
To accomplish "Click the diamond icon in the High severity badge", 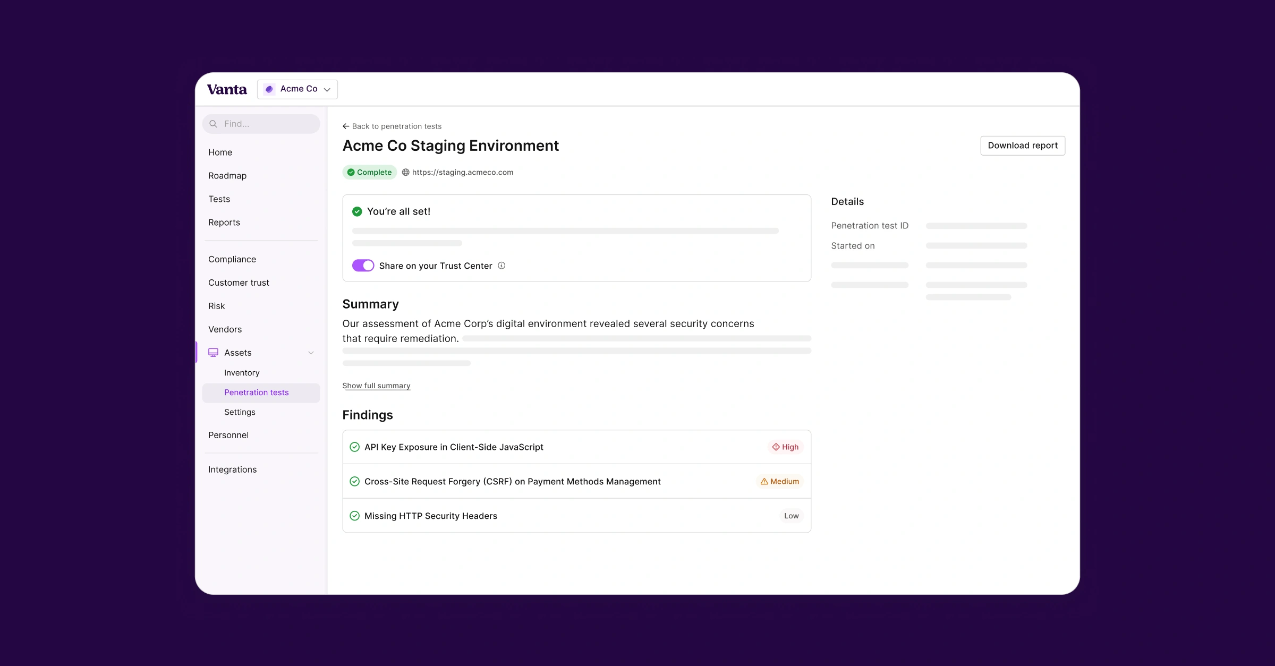I will (775, 447).
